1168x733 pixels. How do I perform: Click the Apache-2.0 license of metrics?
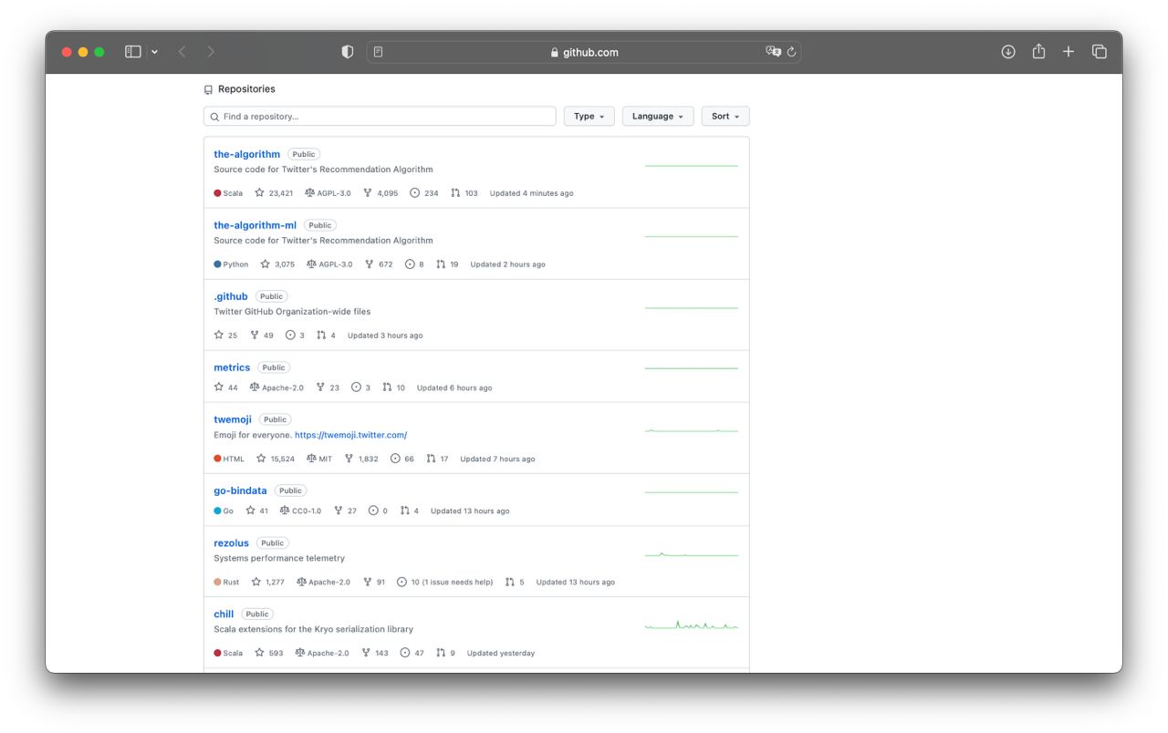point(276,387)
